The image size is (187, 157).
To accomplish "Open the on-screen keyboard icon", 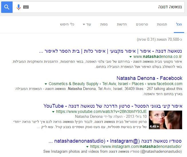I will [x=26, y=7].
